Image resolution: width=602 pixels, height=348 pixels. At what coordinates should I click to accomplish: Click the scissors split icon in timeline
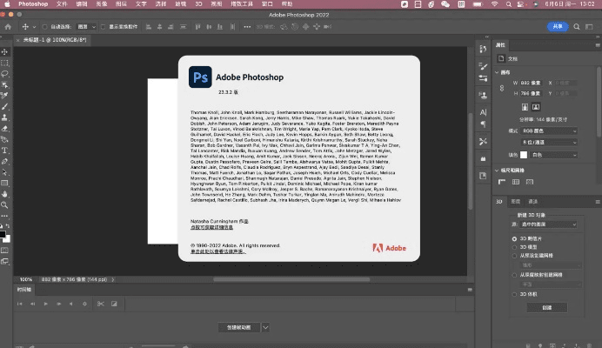pyautogui.click(x=101, y=304)
